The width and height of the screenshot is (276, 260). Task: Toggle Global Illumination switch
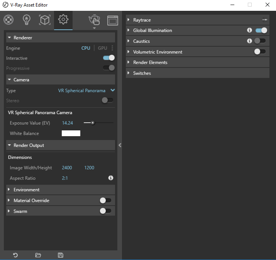(x=261, y=30)
